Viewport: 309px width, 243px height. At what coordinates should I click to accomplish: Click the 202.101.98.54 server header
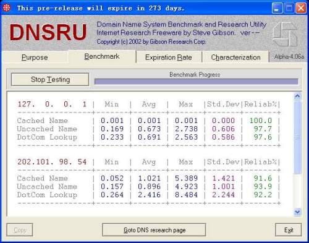tap(52, 162)
